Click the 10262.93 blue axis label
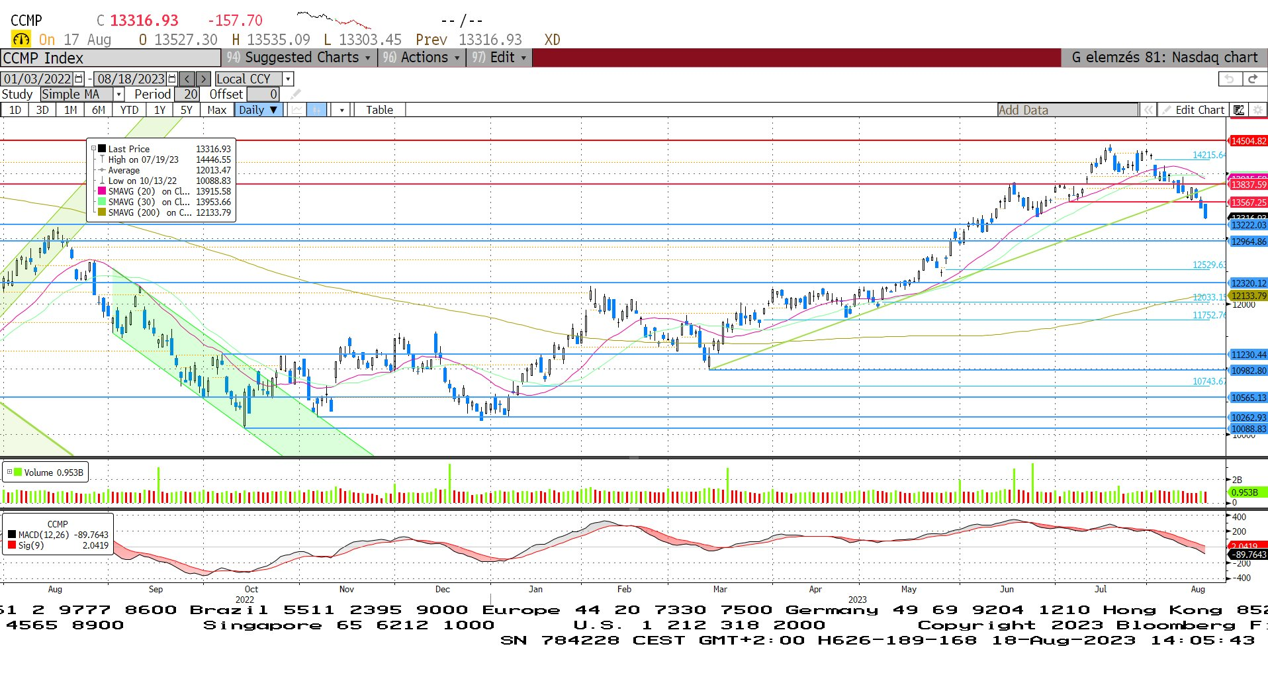Screen dimensions: 1268x677 1248,418
